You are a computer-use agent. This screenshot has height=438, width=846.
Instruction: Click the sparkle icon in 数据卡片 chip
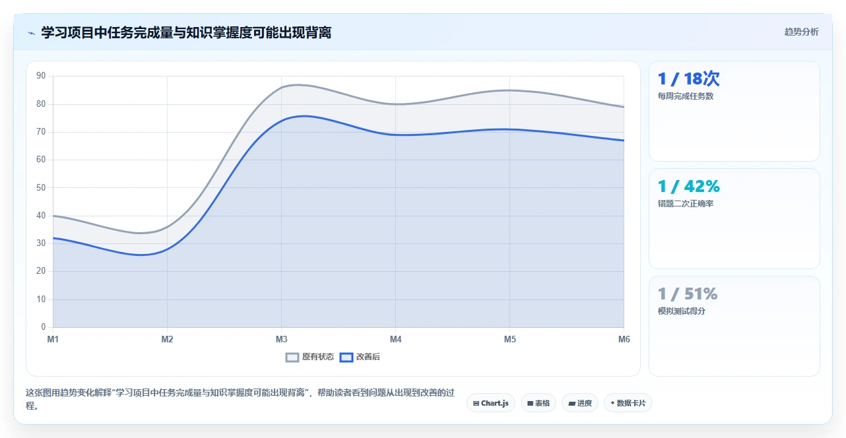tap(612, 403)
